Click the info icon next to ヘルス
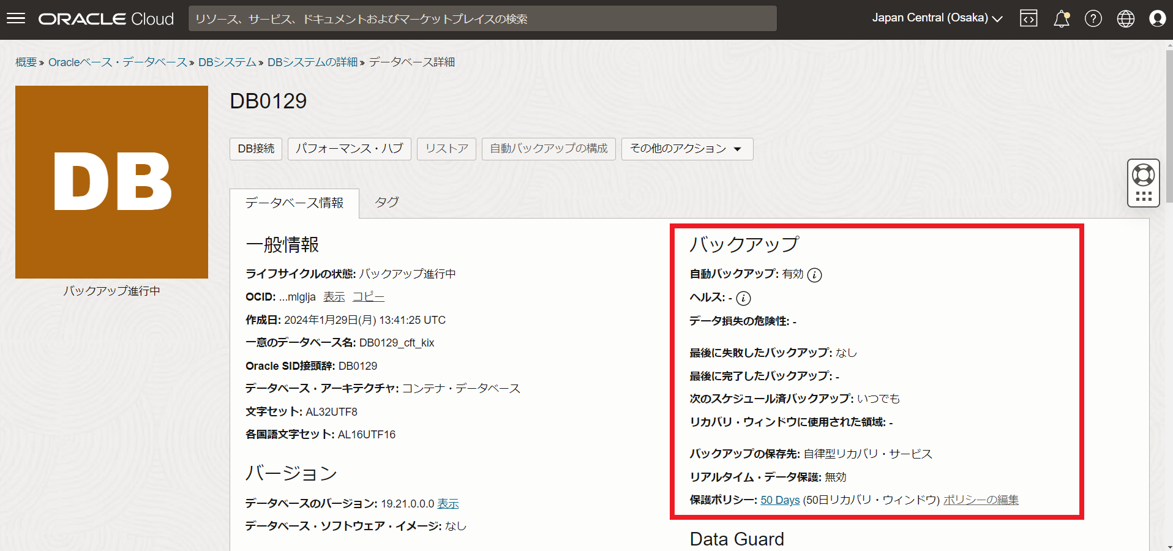The width and height of the screenshot is (1173, 551). coord(743,298)
